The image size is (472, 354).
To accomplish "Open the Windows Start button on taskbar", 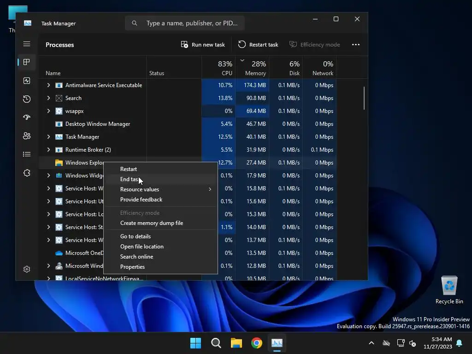I will click(195, 343).
